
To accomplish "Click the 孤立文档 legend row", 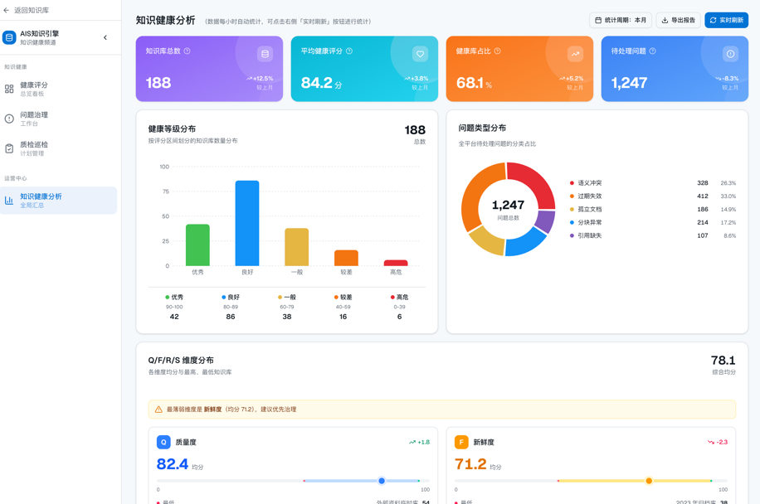I will [652, 209].
